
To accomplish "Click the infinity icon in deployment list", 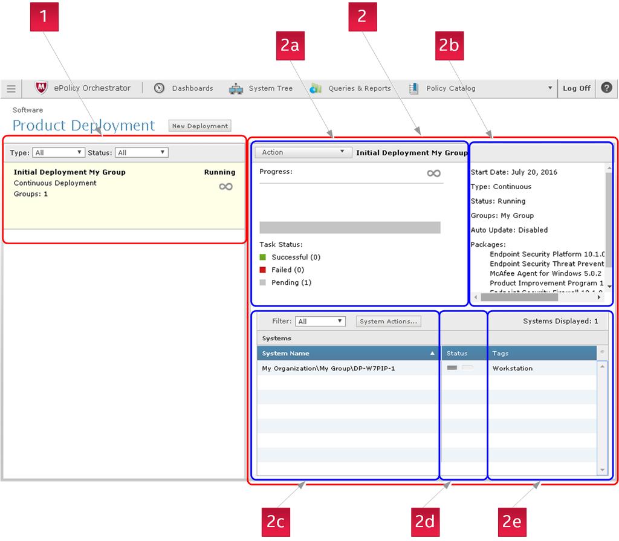I will click(226, 186).
